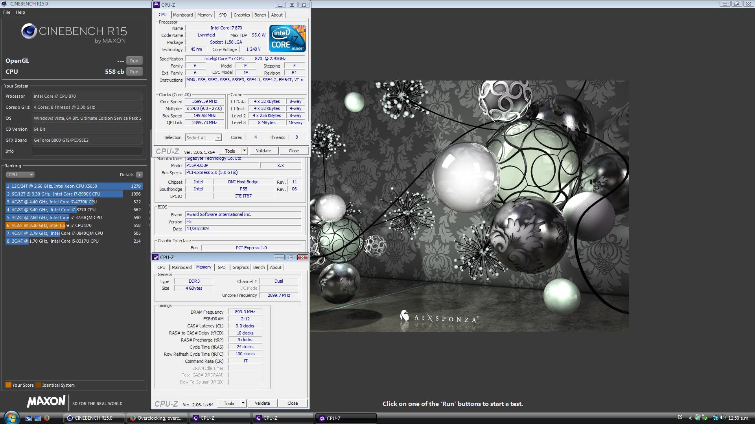Viewport: 755px width, 424px height.
Task: Show hidden tray icons with the arrow
Action: [x=690, y=418]
